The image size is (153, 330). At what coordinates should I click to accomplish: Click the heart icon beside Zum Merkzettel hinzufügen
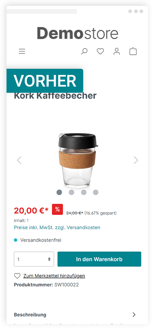pyautogui.click(x=17, y=276)
